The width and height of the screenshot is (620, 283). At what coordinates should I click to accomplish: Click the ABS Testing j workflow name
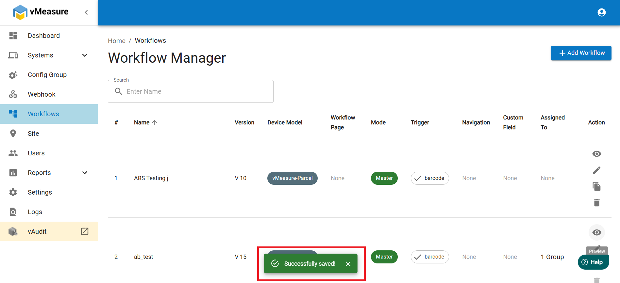click(x=151, y=178)
